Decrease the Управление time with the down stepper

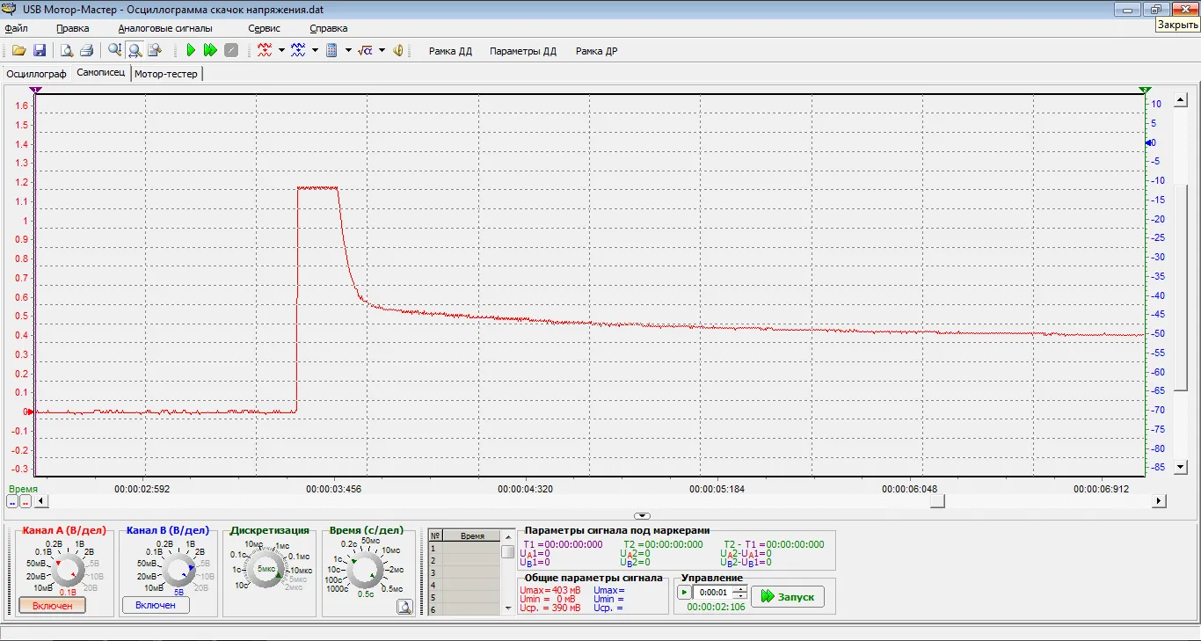click(739, 595)
